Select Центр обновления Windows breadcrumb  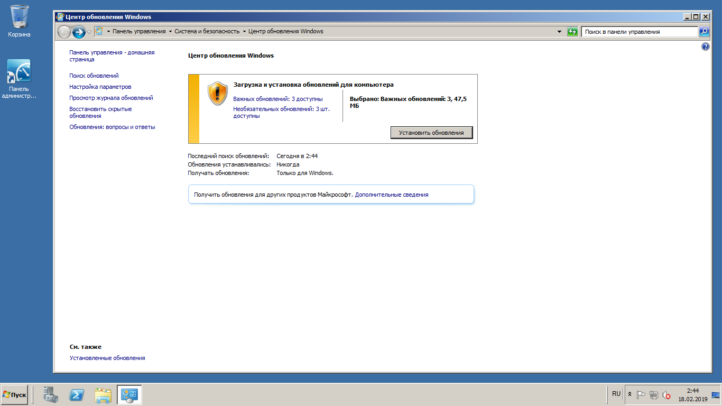[x=286, y=31]
